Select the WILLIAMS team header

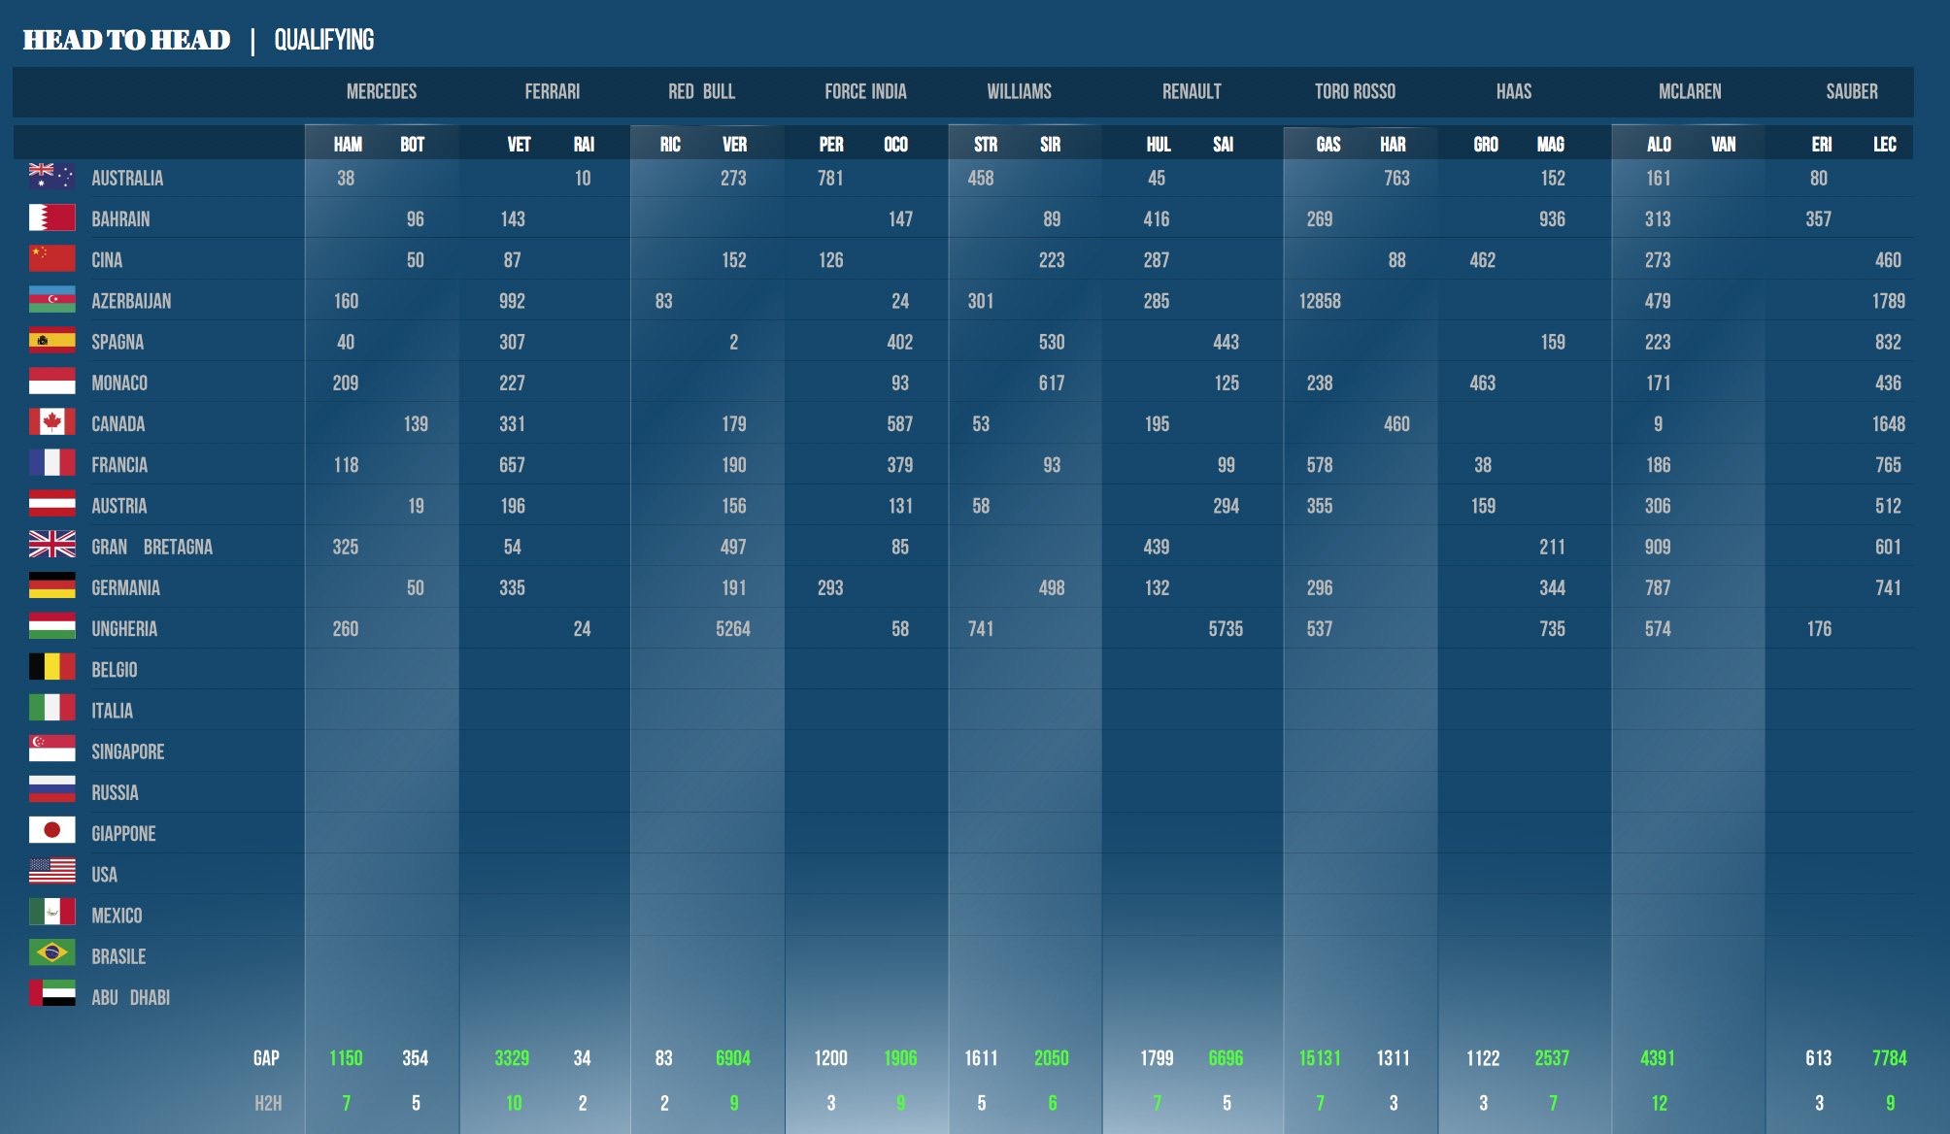(1020, 91)
